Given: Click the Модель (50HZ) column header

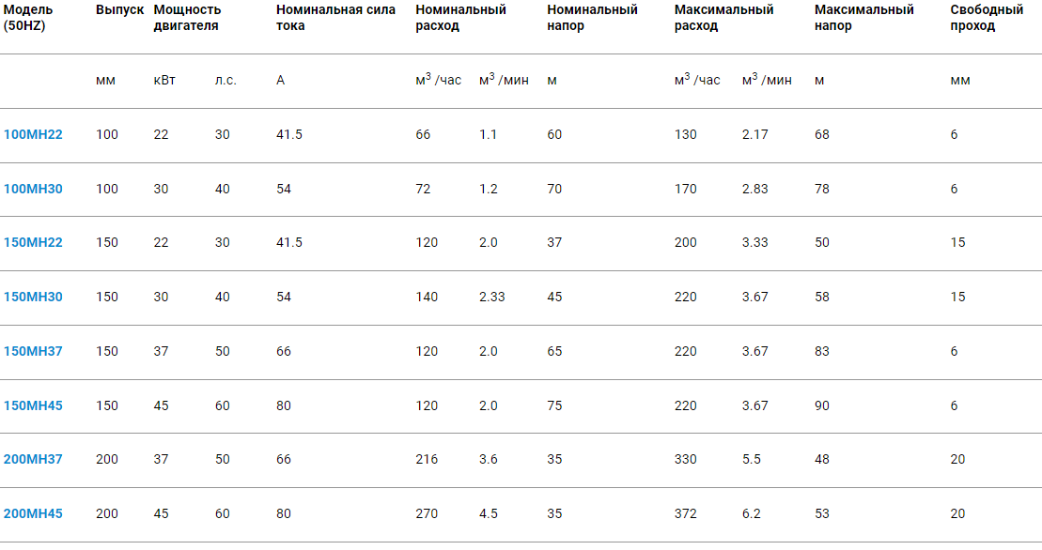Looking at the screenshot, I should 28,18.
